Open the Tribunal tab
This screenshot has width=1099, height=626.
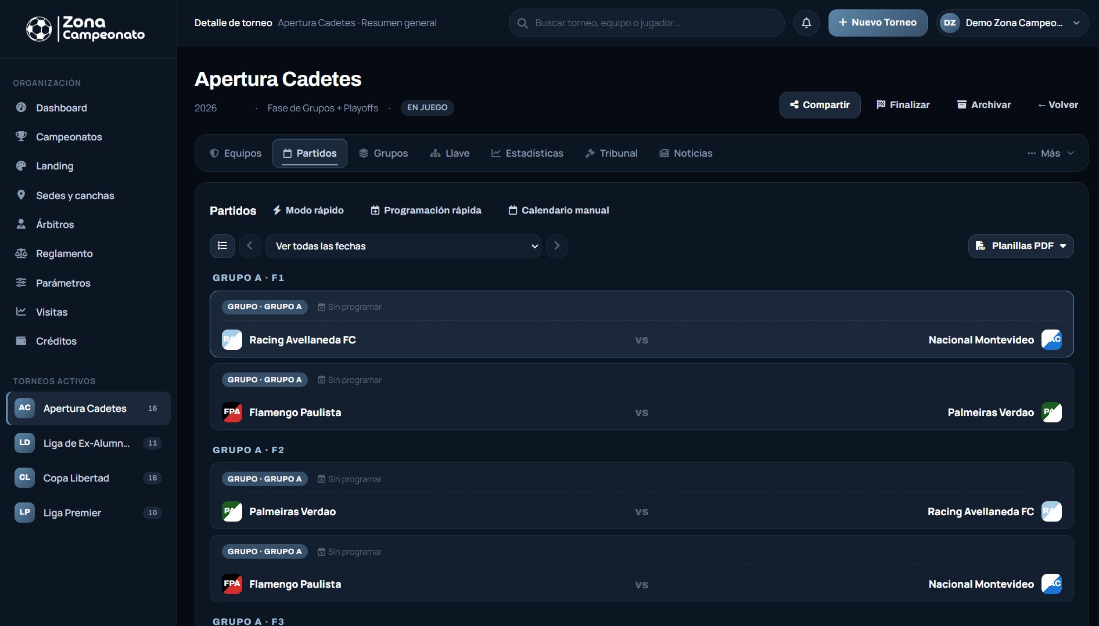(611, 153)
